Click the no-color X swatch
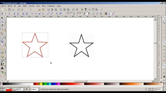The image size is (166, 93). tap(1, 84)
